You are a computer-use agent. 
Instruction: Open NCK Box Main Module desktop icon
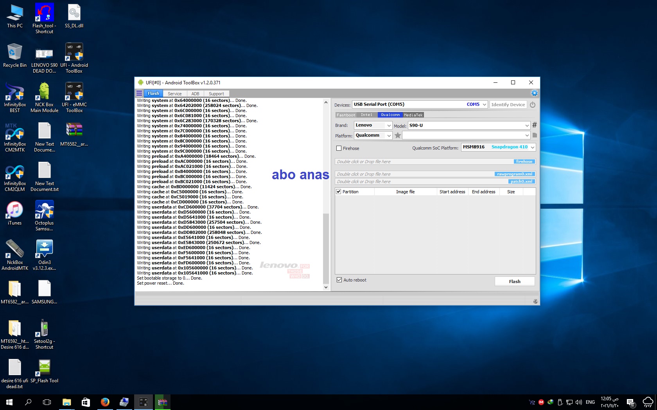coord(44,97)
